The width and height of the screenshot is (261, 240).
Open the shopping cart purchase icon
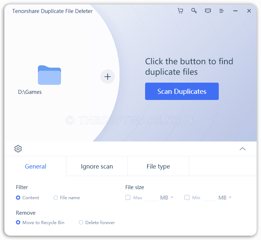[x=180, y=11]
